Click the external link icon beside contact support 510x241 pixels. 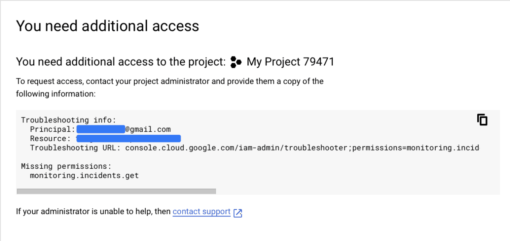pyautogui.click(x=238, y=213)
